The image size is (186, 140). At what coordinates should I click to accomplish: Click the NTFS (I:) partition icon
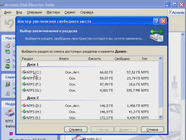click(x=24, y=117)
